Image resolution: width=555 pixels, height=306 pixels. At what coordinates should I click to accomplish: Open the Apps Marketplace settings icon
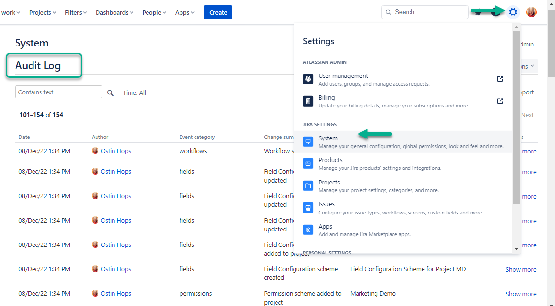[x=308, y=229]
